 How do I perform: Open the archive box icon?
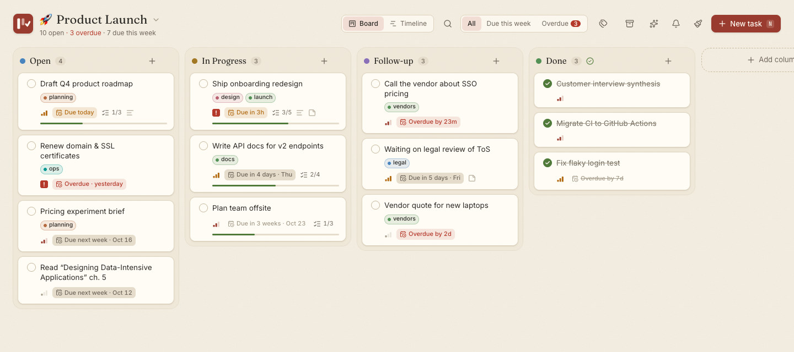pos(629,24)
